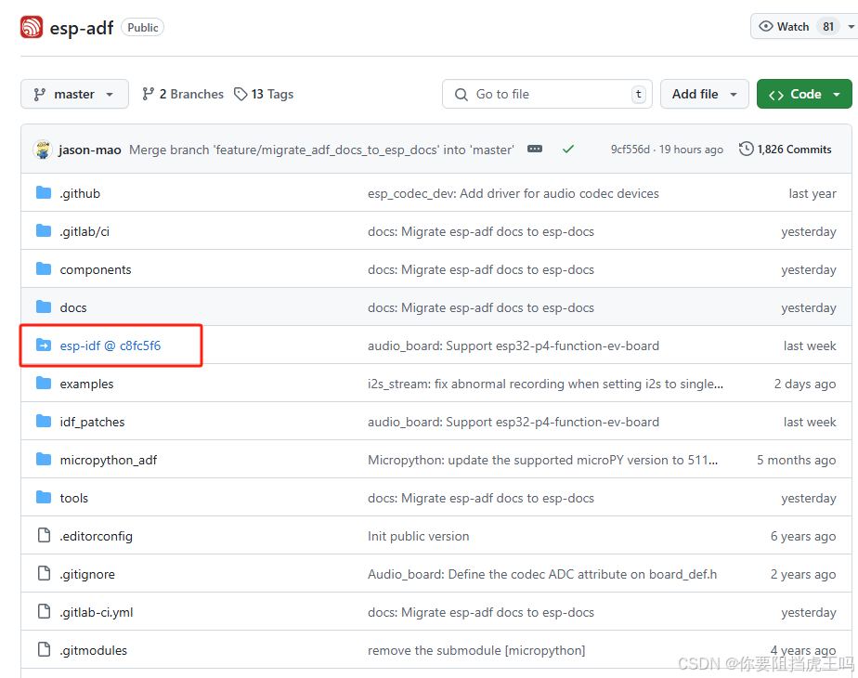Open the Add file dropdown
This screenshot has height=678, width=858.
(704, 94)
